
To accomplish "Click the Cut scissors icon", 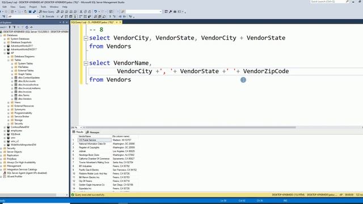I will tap(81, 11).
